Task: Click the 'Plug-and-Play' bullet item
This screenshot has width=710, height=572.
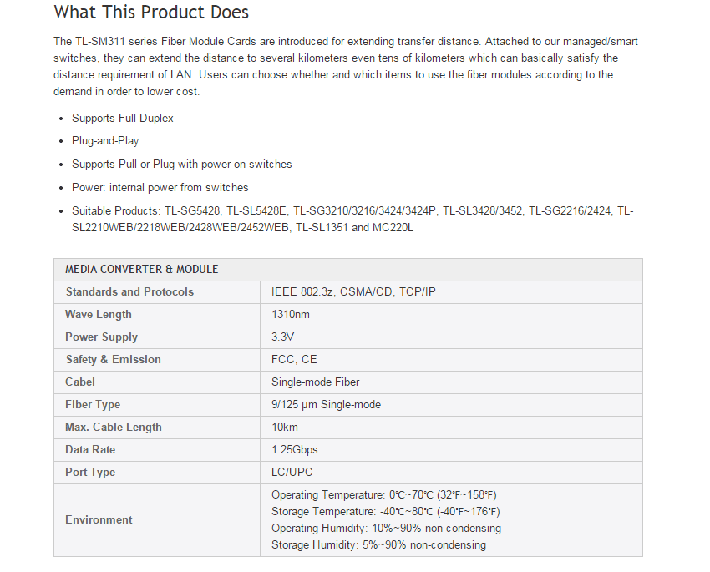Action: (105, 141)
